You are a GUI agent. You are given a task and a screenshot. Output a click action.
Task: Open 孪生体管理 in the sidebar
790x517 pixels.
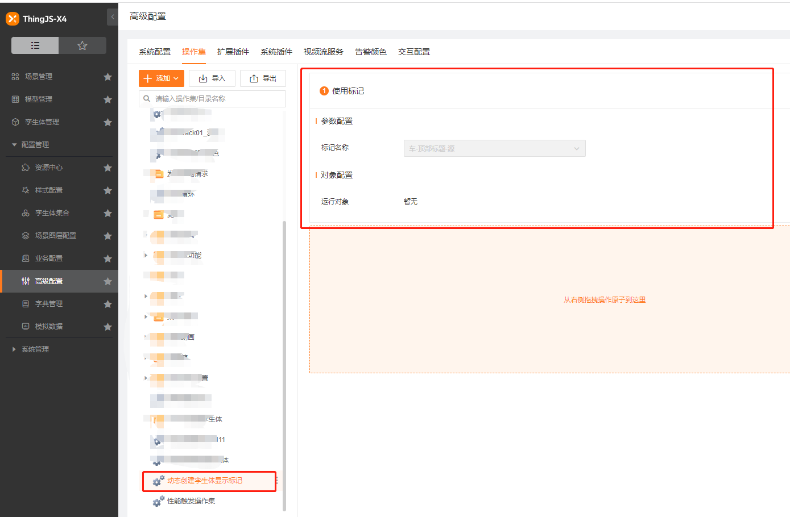[x=42, y=122]
